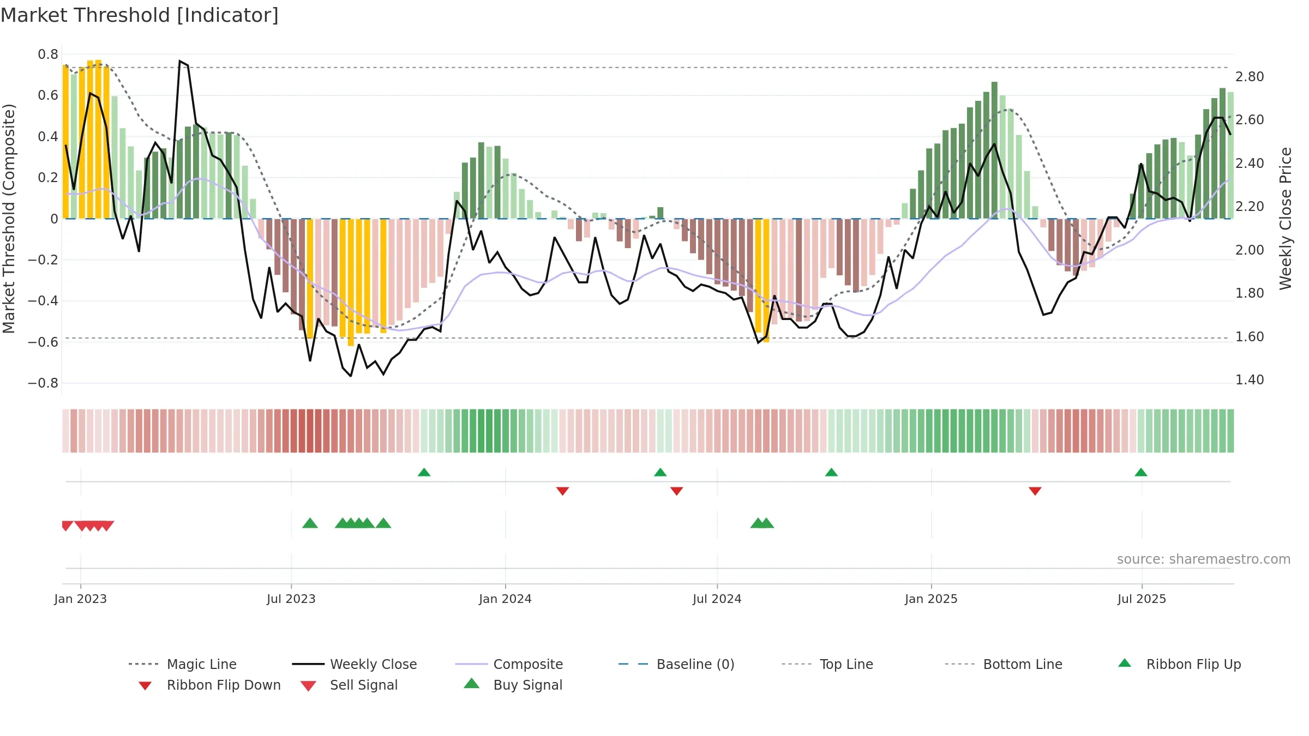Click the 0 baseline tick on left axis

(x=54, y=219)
